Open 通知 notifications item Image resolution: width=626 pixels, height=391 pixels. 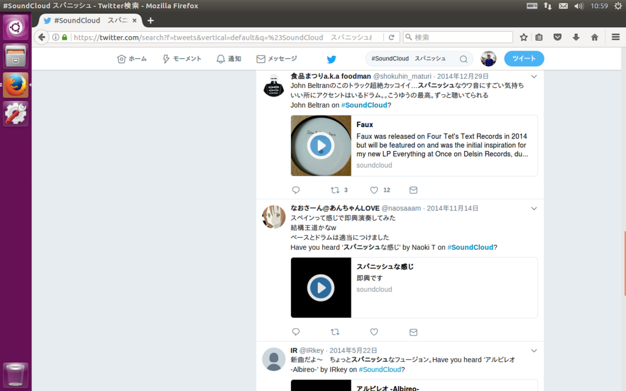click(x=229, y=59)
